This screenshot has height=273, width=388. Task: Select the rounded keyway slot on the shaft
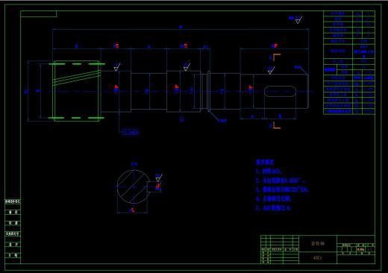point(280,91)
